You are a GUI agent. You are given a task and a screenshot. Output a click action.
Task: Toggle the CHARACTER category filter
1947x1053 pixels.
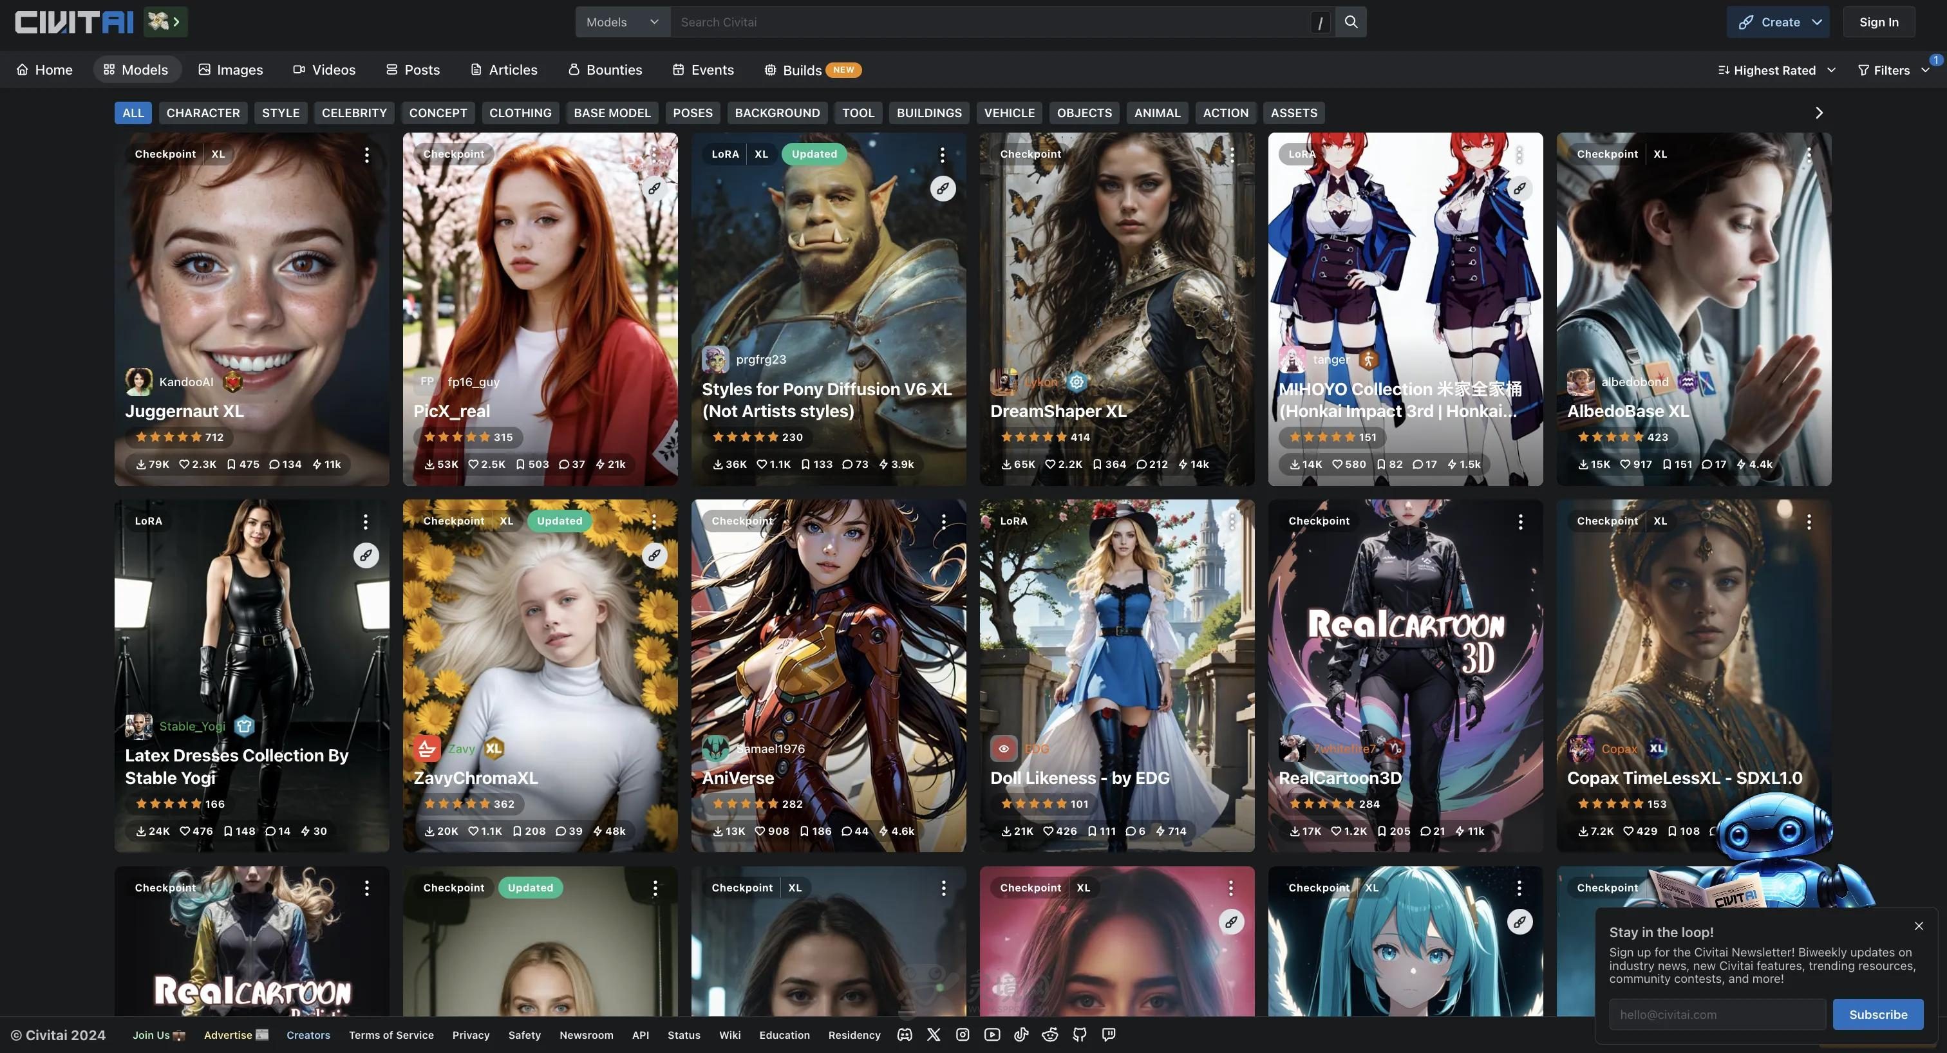(x=203, y=113)
